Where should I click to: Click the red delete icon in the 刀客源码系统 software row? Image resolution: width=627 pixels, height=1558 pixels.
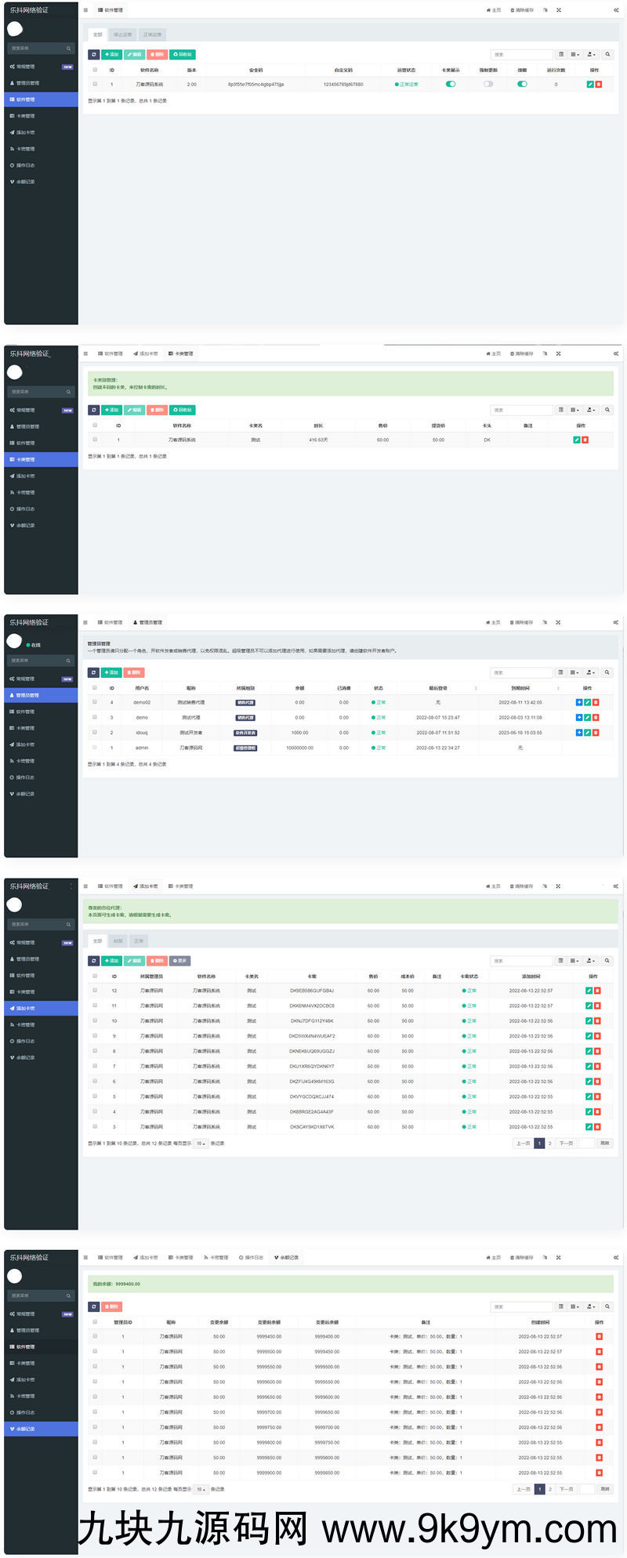coord(599,84)
